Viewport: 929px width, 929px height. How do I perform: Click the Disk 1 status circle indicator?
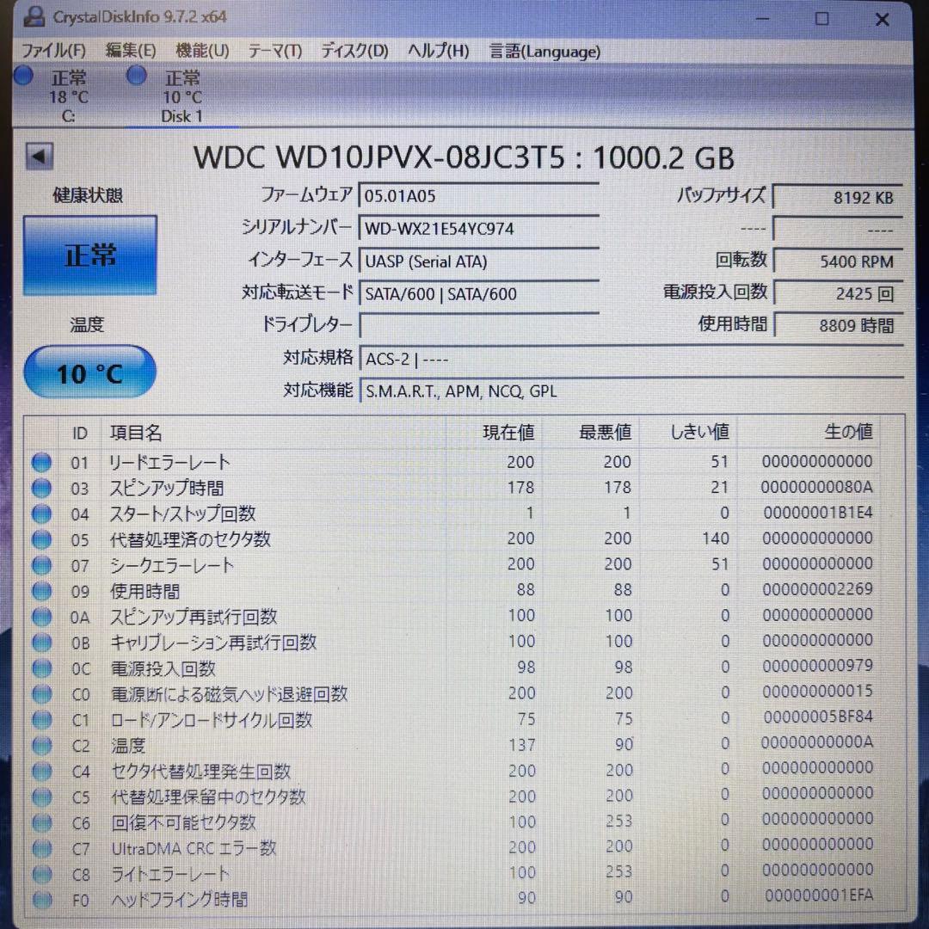[x=136, y=77]
